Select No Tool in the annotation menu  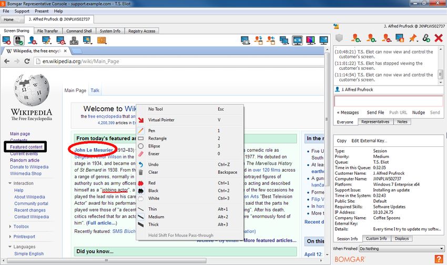point(190,109)
